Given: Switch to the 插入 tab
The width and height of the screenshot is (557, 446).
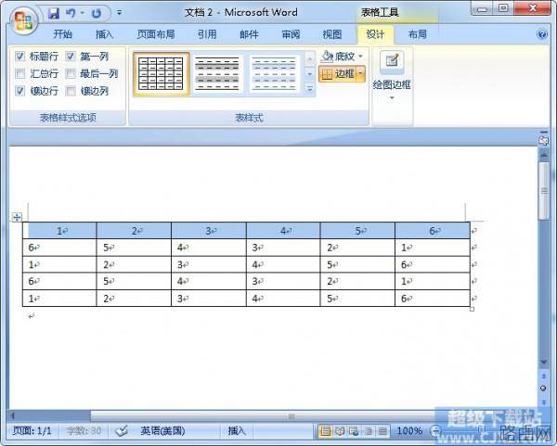Looking at the screenshot, I should [104, 34].
